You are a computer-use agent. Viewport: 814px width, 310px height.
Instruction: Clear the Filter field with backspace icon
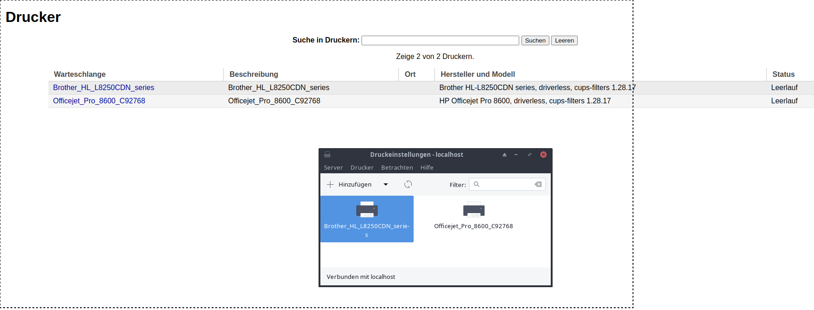click(538, 184)
